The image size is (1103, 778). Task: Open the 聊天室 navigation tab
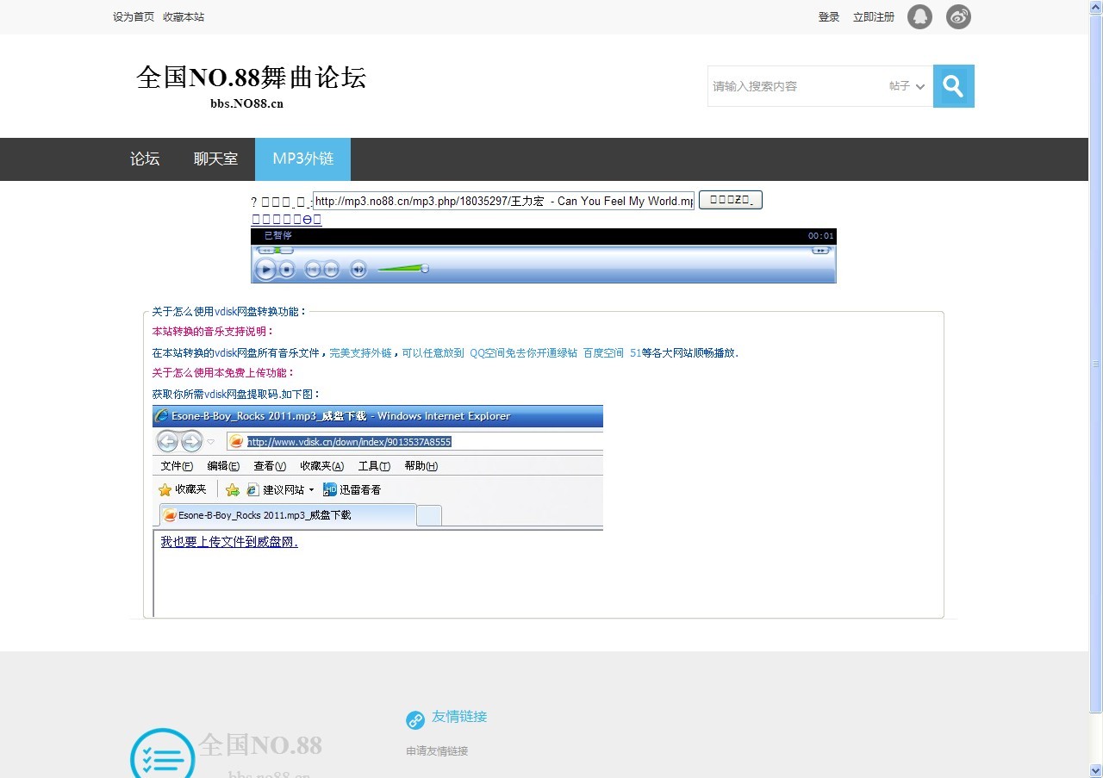[215, 159]
